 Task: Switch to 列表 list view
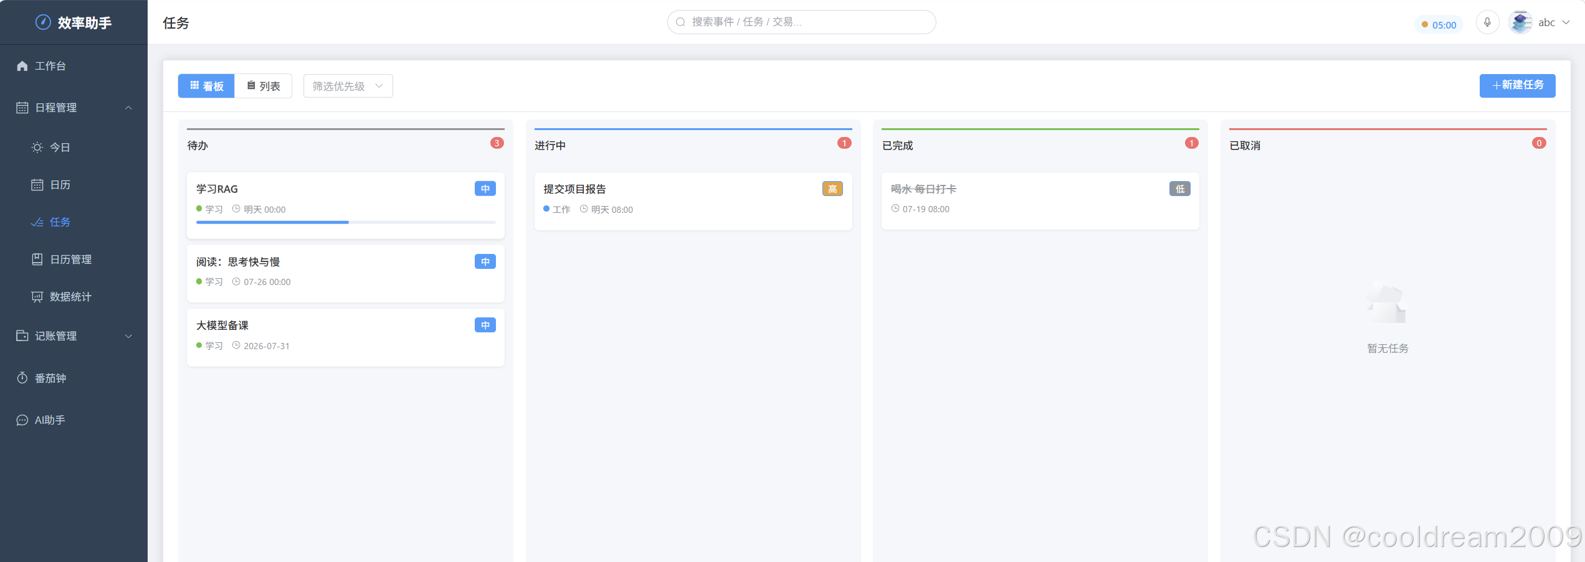point(263,86)
